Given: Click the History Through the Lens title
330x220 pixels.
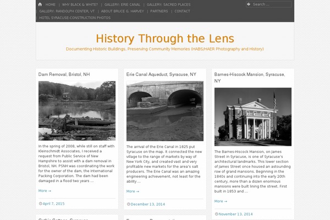Looking at the screenshot, I should [165, 38].
